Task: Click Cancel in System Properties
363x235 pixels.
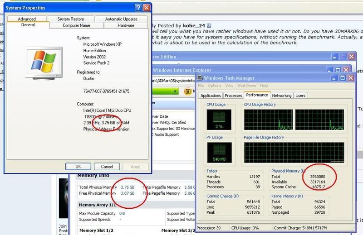Action: tap(107, 167)
